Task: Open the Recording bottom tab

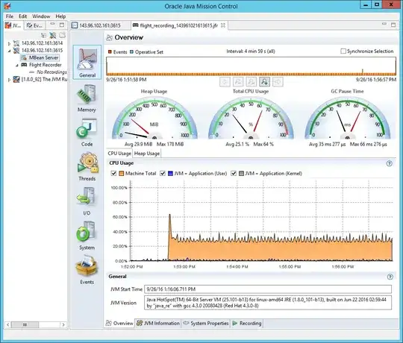Action: [x=247, y=323]
